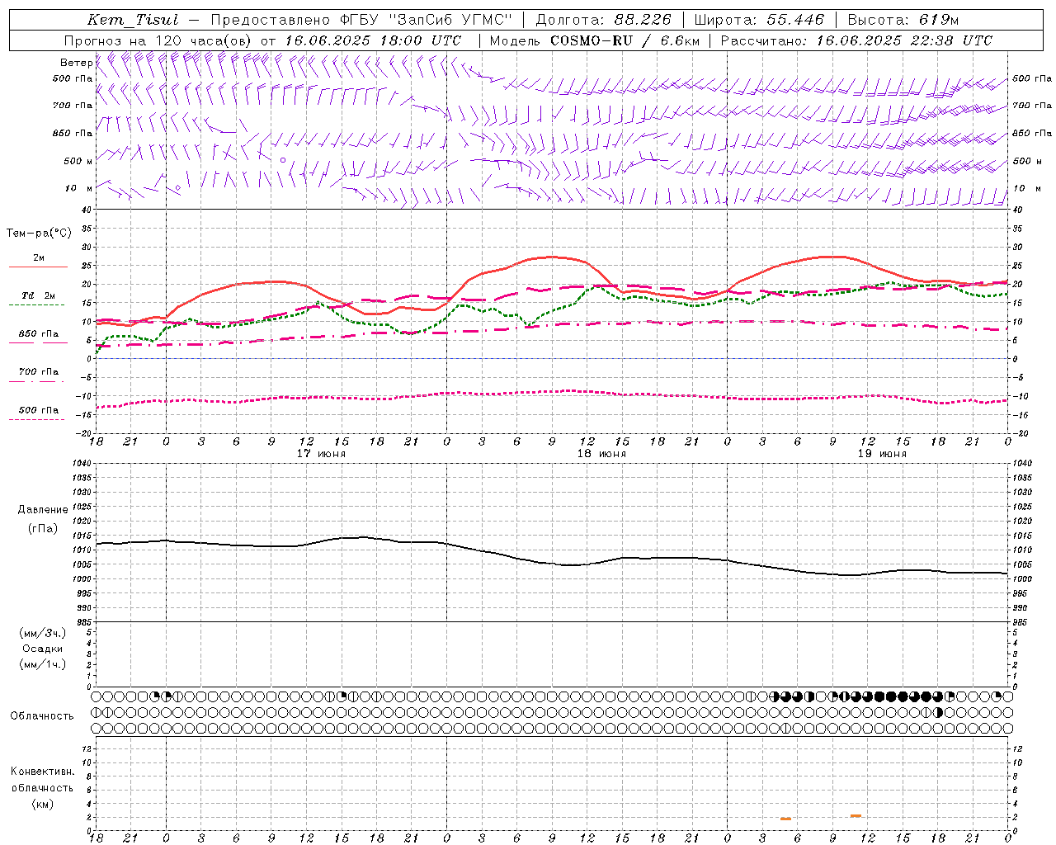The image size is (1056, 845).
Task: Click the Ветер panel label
Action: (75, 63)
